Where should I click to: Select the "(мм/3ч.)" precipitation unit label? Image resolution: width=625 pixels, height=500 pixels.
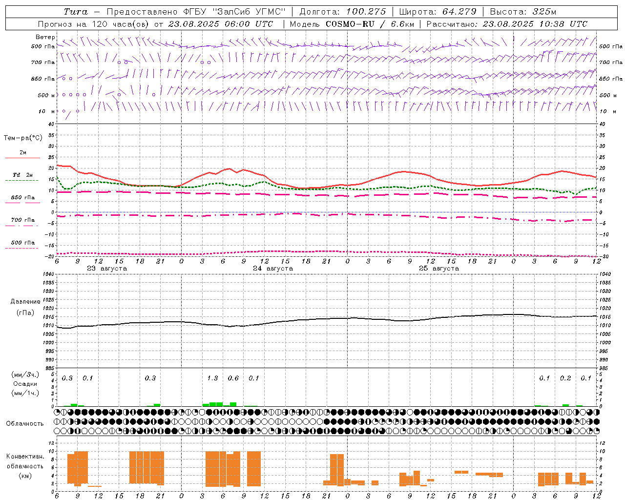pyautogui.click(x=25, y=375)
